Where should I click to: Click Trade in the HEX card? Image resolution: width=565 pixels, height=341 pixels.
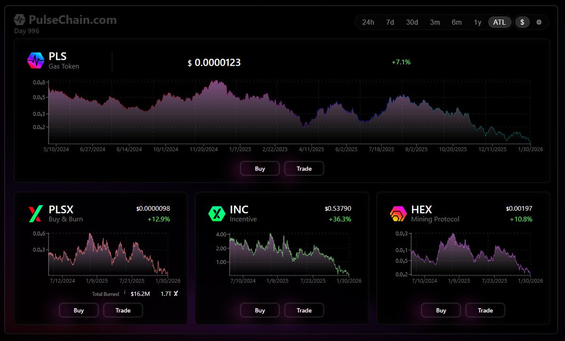coord(485,310)
